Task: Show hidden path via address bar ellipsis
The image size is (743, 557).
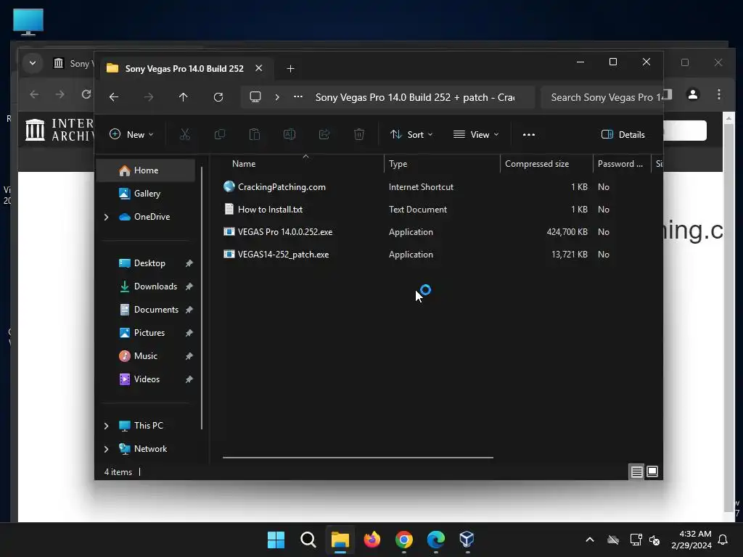Action: click(x=298, y=96)
